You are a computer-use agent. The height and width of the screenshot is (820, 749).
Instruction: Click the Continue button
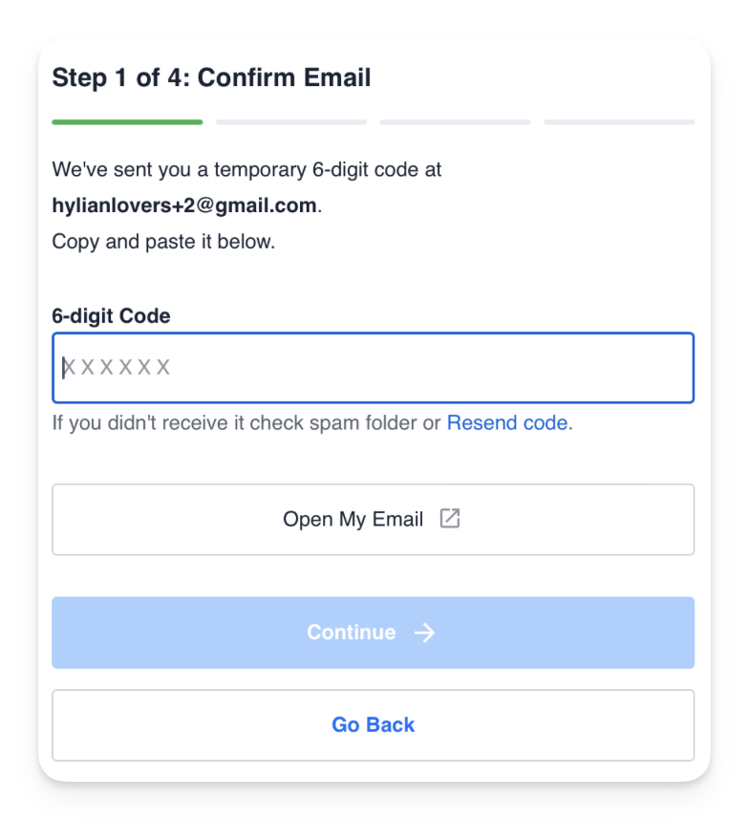point(373,633)
